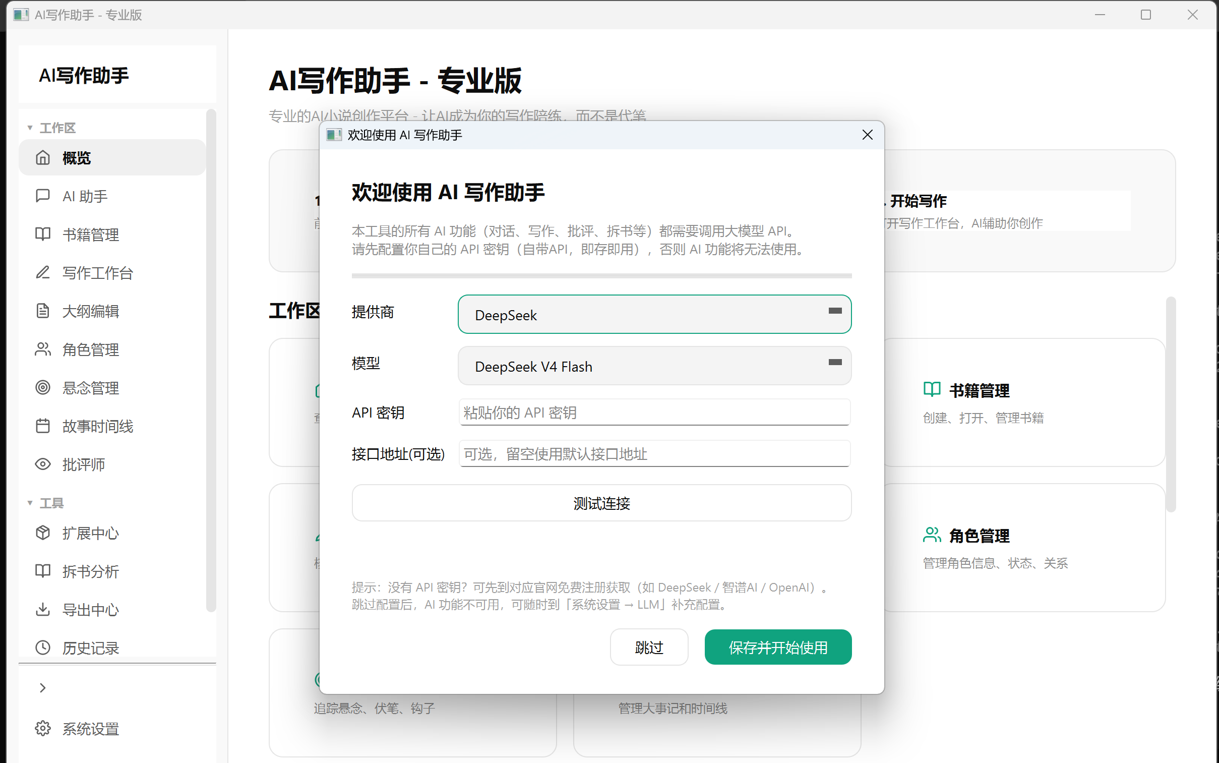1219x763 pixels.
Task: Click the calendar icon for 故事时间线
Action: click(43, 426)
